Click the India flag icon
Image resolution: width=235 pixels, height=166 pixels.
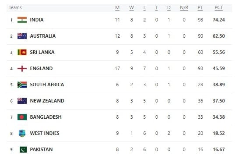(x=22, y=20)
